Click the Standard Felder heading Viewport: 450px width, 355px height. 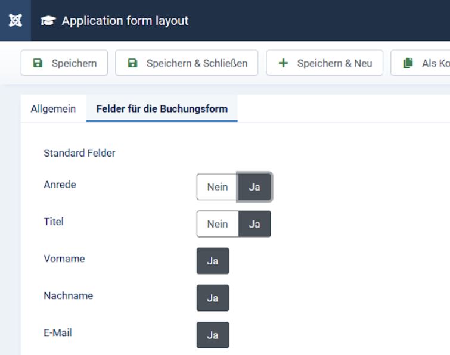79,153
